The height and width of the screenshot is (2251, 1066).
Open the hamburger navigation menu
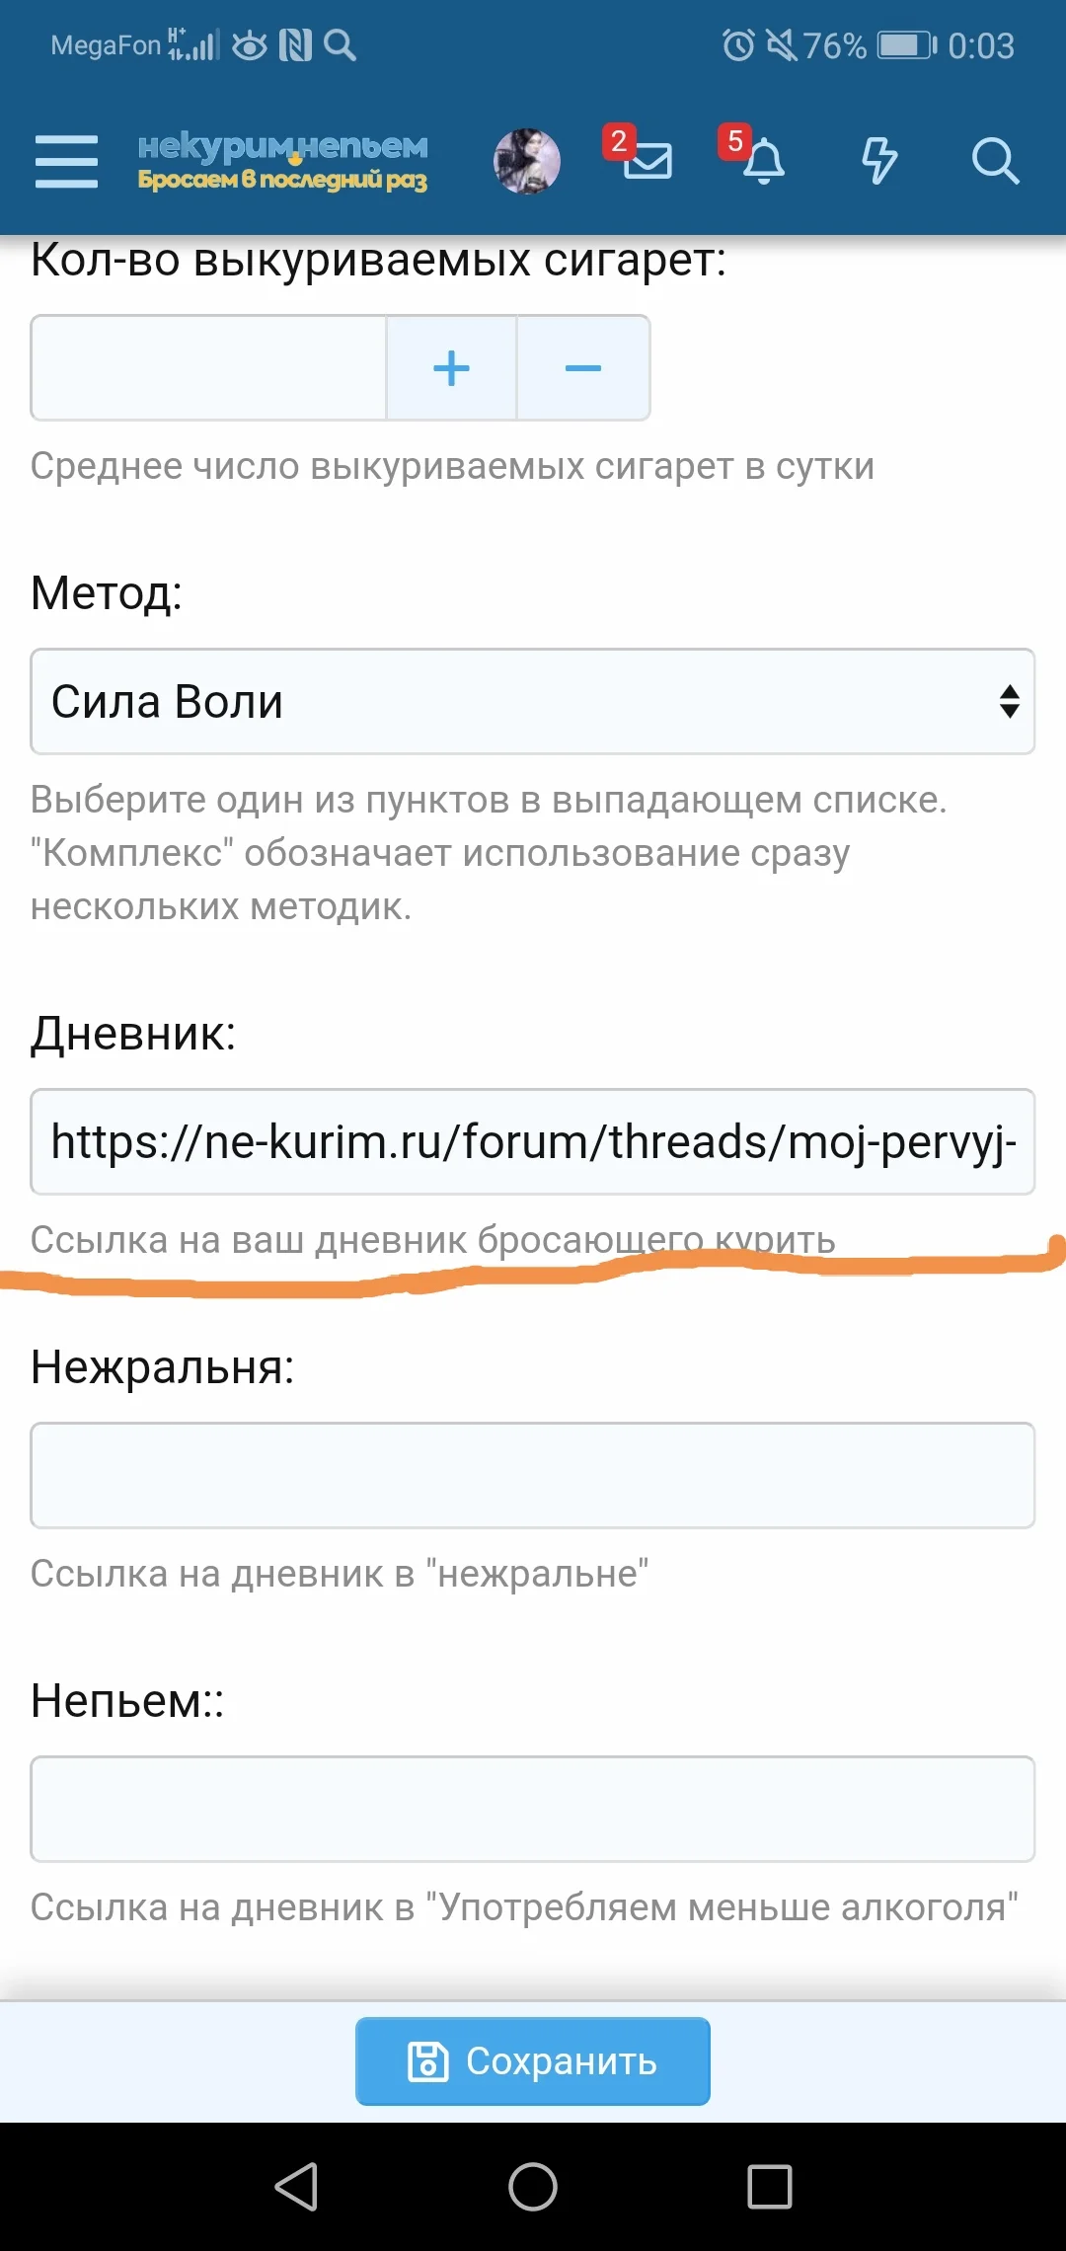tap(66, 161)
